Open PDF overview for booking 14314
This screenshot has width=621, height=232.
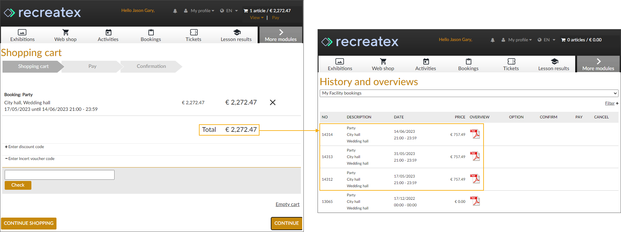475,134
